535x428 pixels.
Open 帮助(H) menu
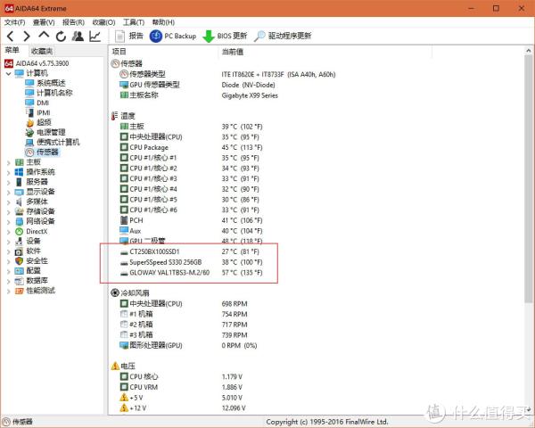(x=163, y=22)
